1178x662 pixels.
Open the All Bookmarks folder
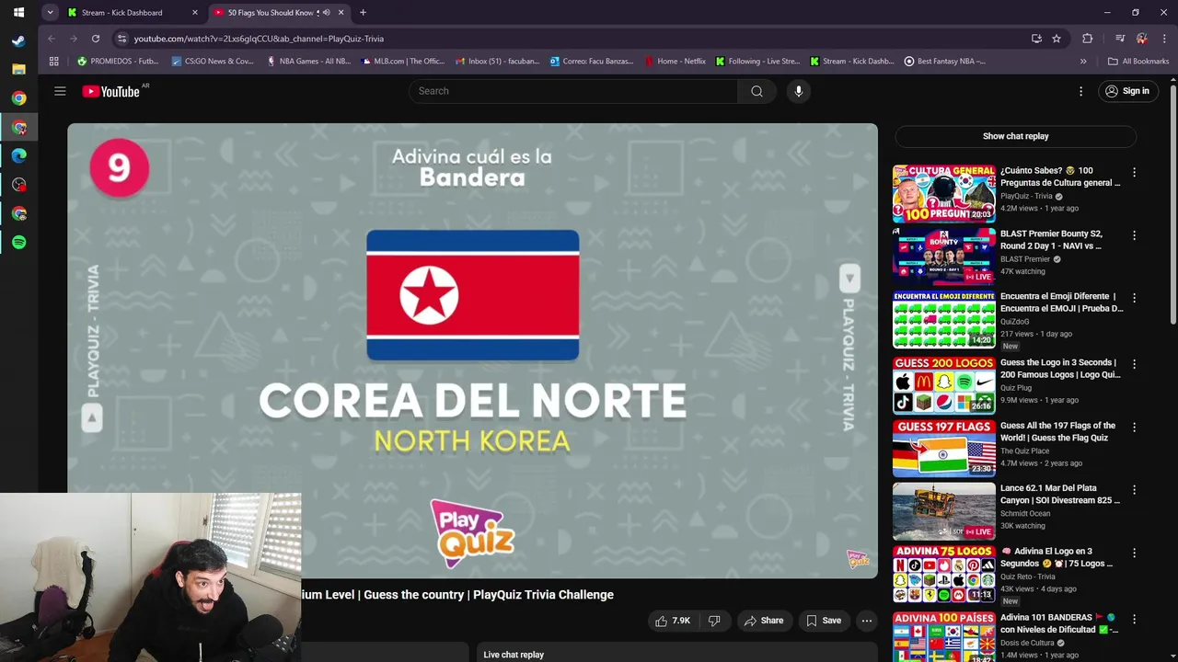click(1138, 62)
